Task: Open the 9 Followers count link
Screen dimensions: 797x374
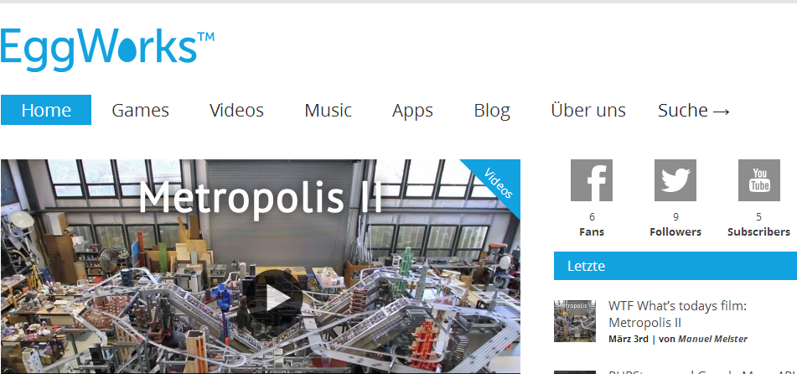Action: (x=675, y=225)
